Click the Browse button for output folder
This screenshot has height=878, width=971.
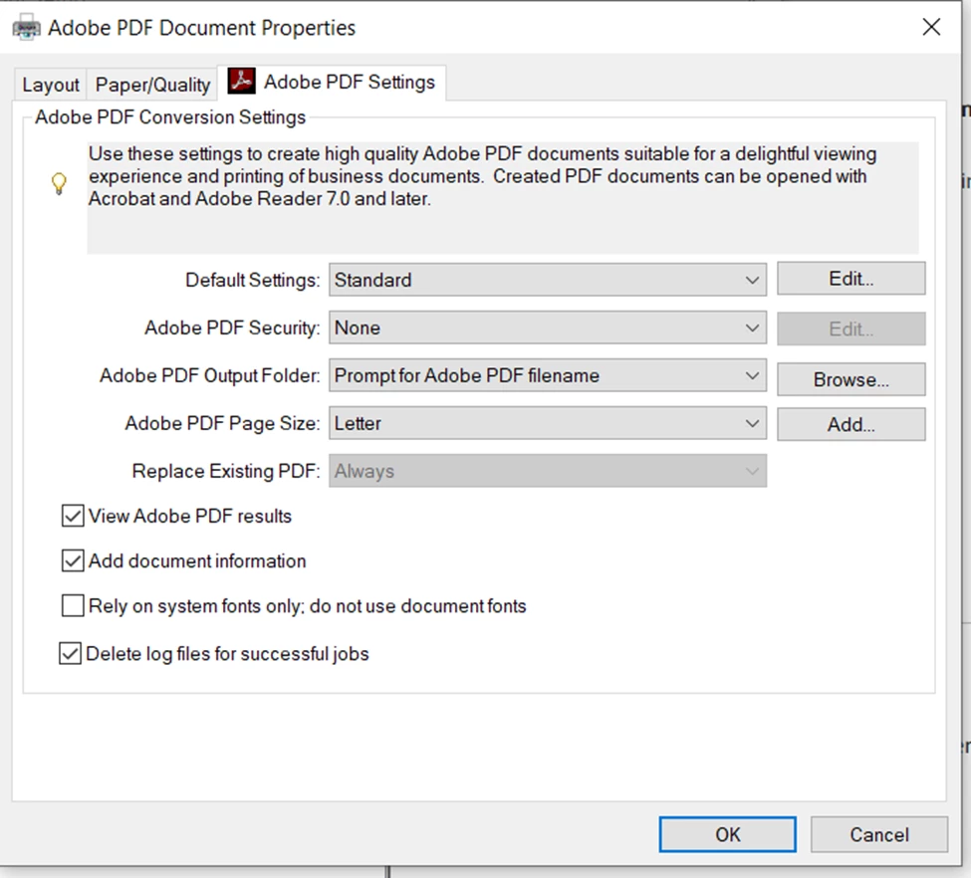click(851, 379)
